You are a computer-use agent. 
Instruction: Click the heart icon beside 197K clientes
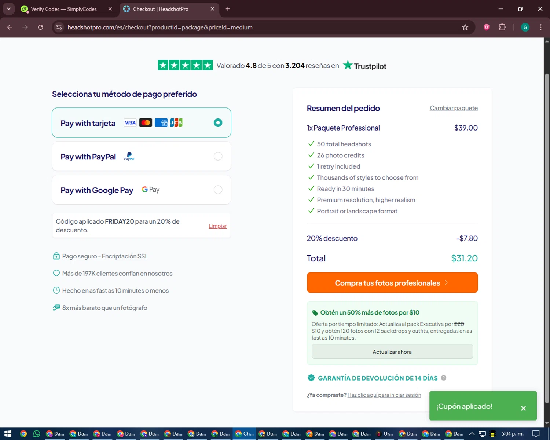point(56,273)
